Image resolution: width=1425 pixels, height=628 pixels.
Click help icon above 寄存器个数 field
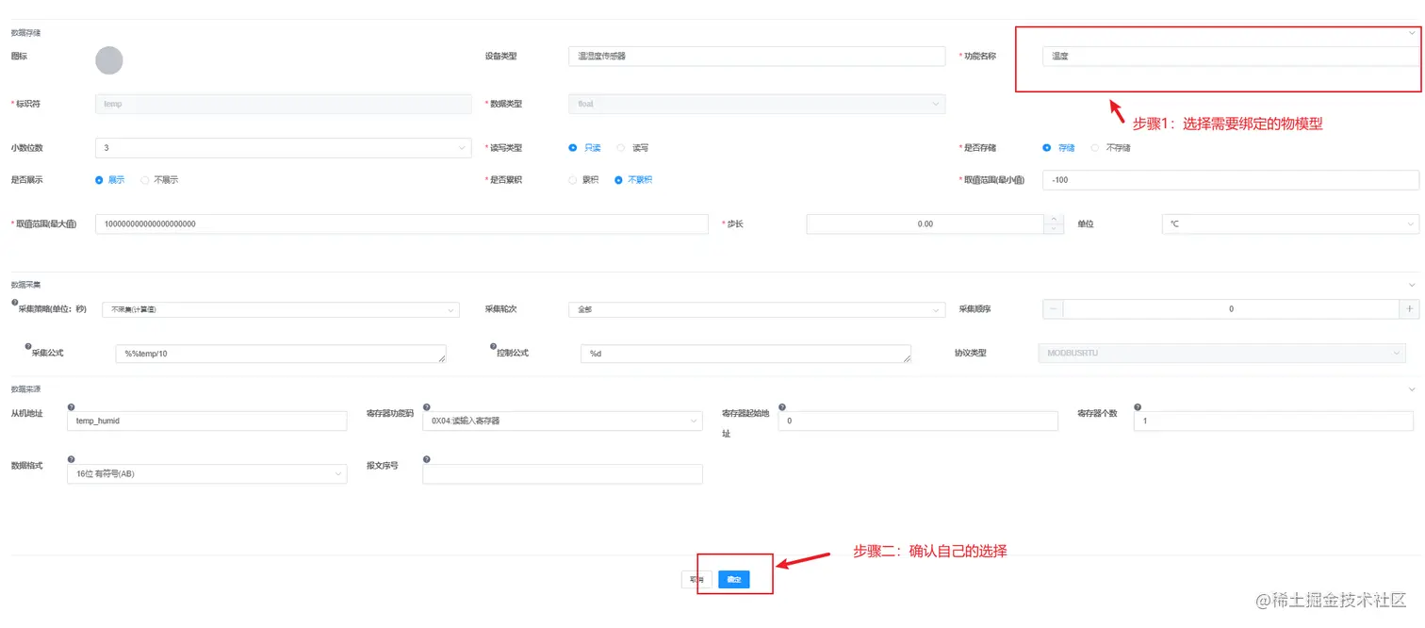(1138, 406)
